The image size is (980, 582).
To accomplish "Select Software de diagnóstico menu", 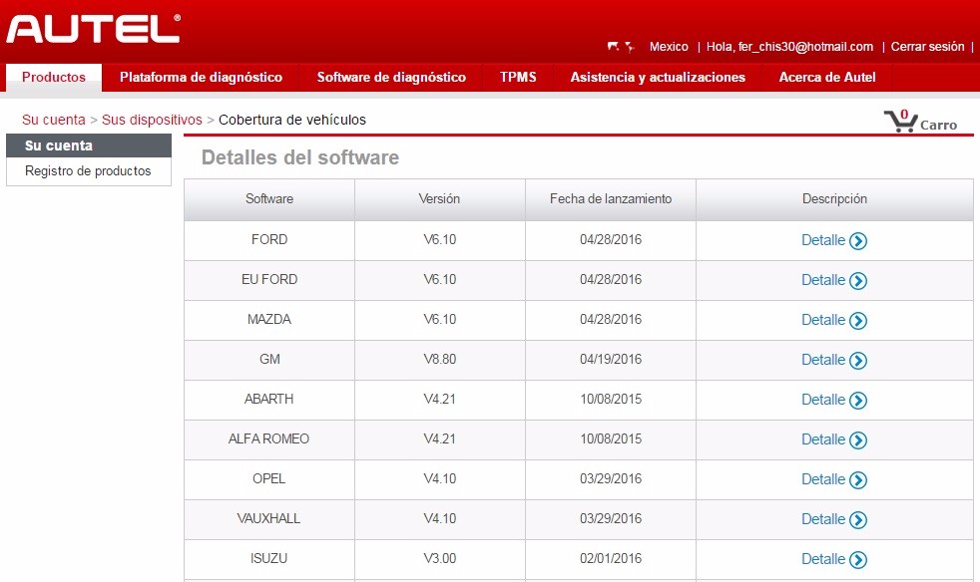I will coord(391,78).
